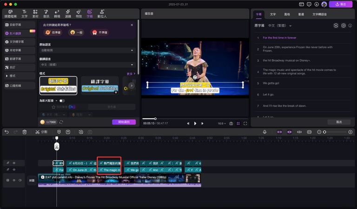Hide the main video track with eye icon

click(x=14, y=180)
